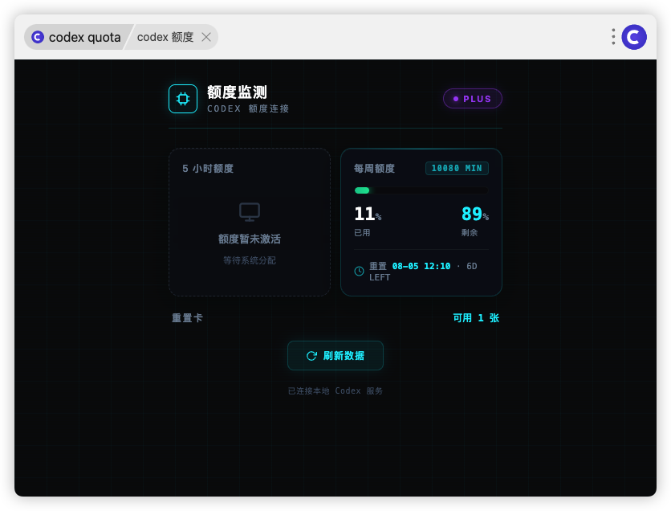Click the PLUS plan badge
The image size is (671, 511).
tap(473, 99)
